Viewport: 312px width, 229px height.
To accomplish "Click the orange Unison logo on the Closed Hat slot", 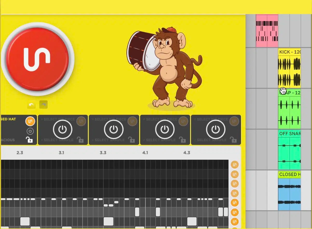I will coord(30,121).
